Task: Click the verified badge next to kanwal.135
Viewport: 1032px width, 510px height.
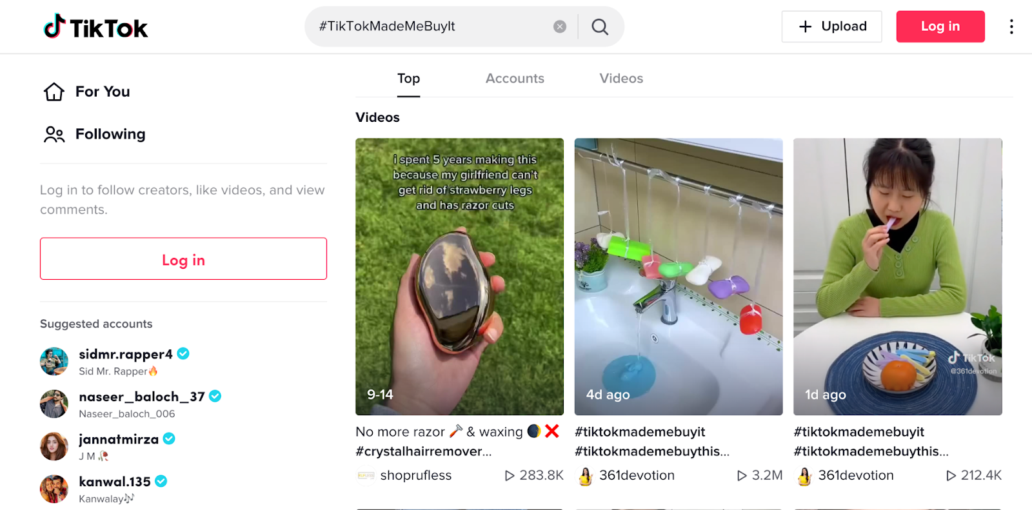Action: pyautogui.click(x=161, y=481)
